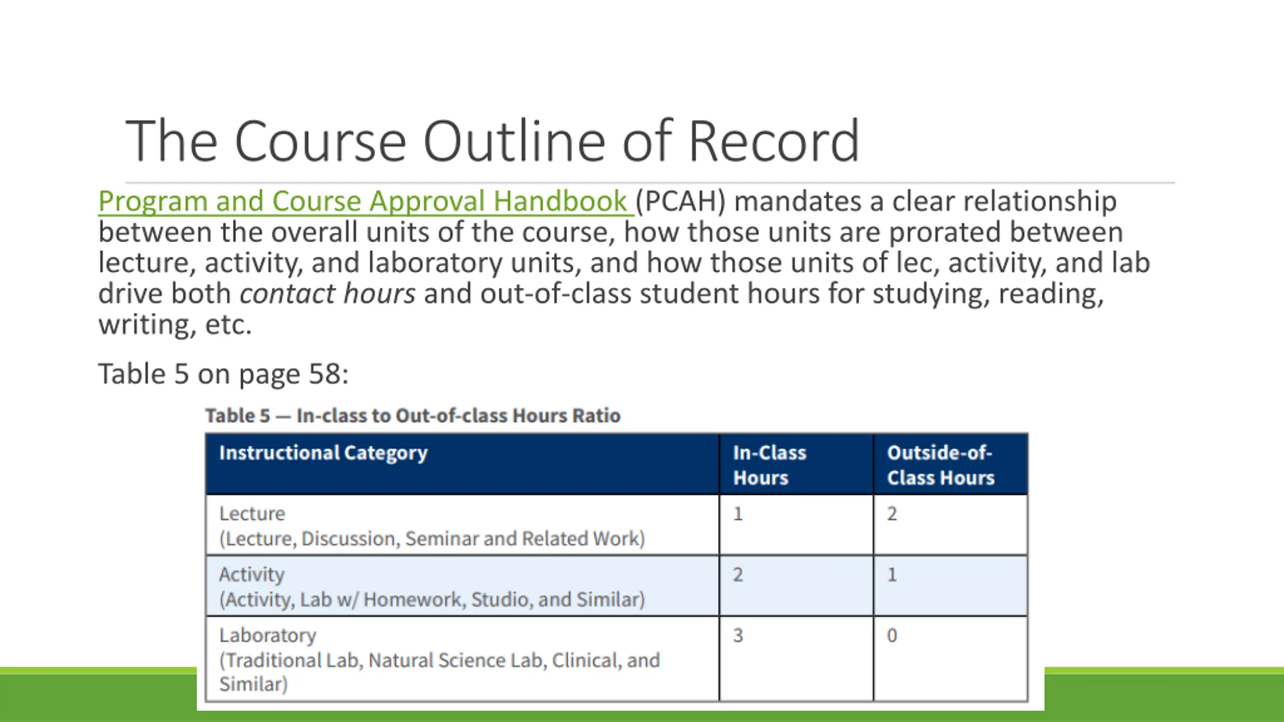Click the Outside-of-Class Hours column header
This screenshot has width=1284, height=722.
[950, 464]
